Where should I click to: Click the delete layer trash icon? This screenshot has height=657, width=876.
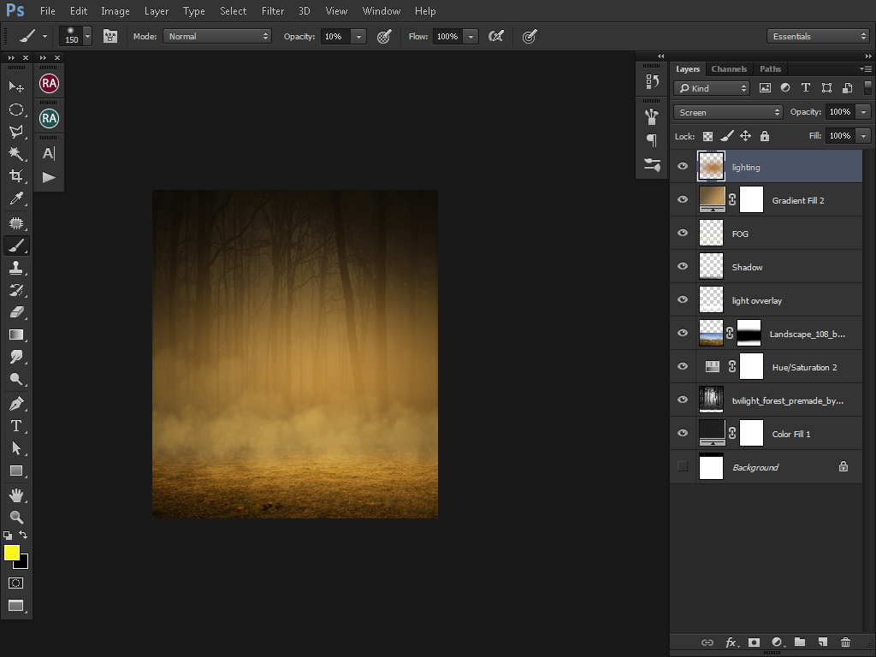845,642
